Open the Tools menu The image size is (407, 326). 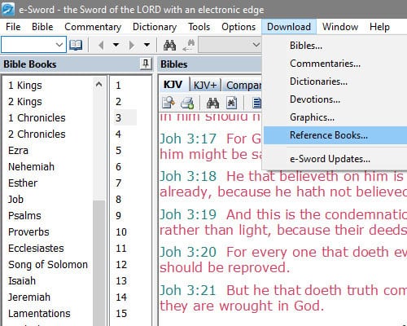click(x=199, y=27)
